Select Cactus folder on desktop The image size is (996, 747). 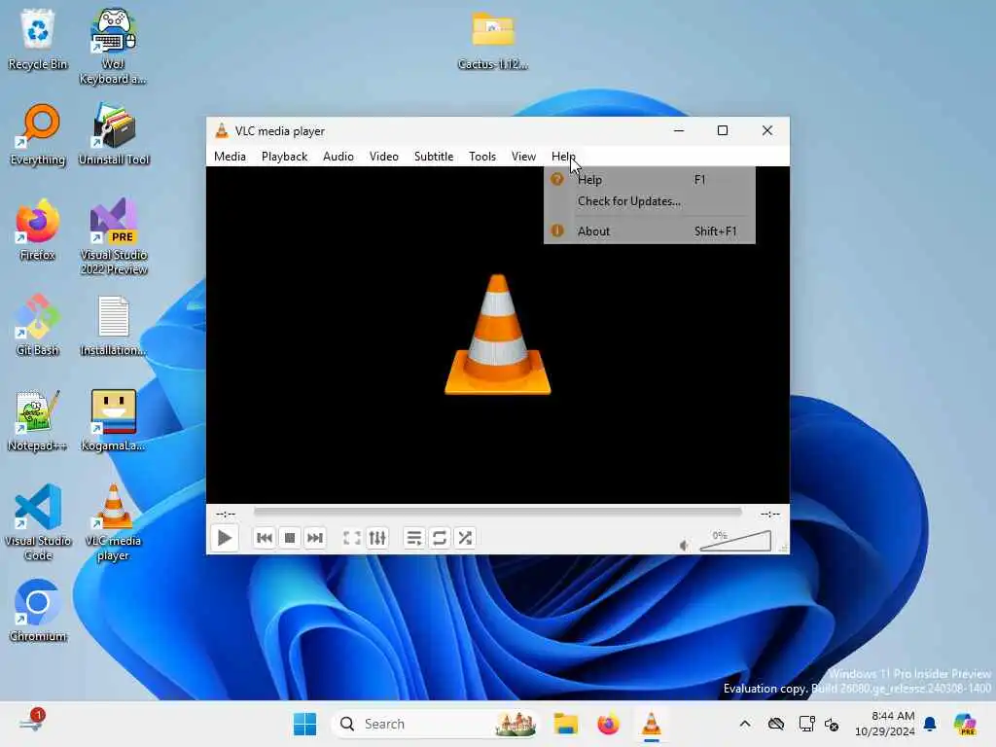(493, 40)
